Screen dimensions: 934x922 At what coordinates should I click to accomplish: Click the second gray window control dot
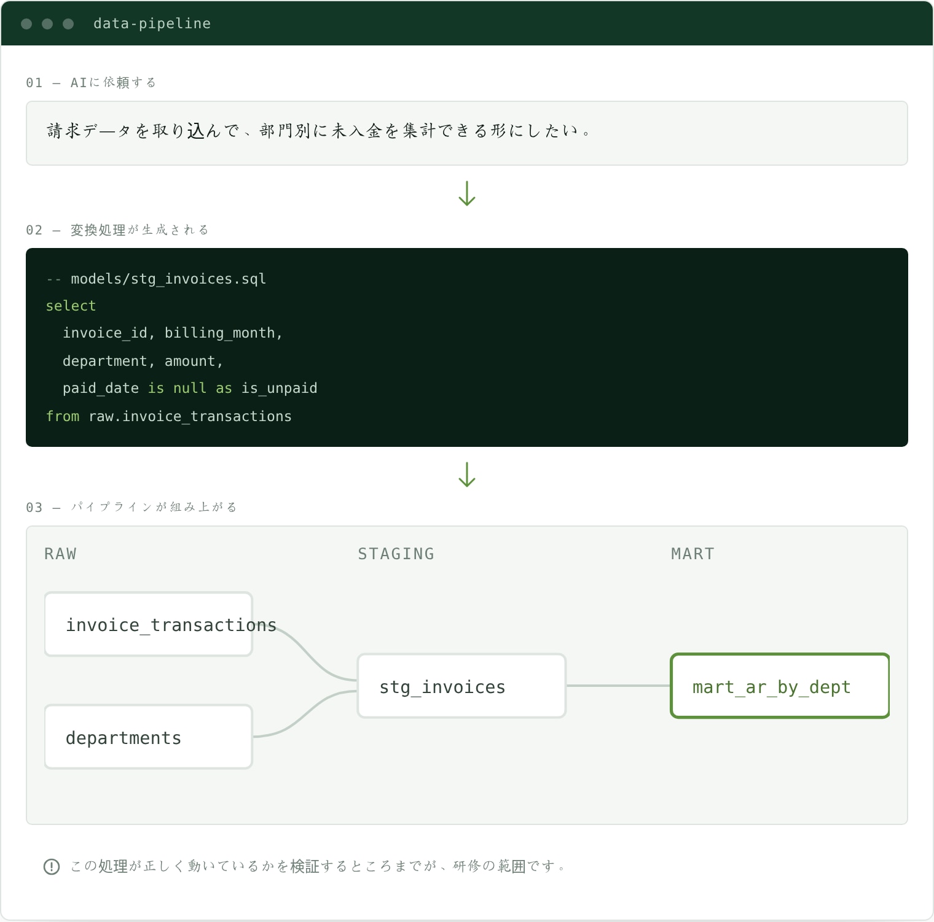point(47,23)
